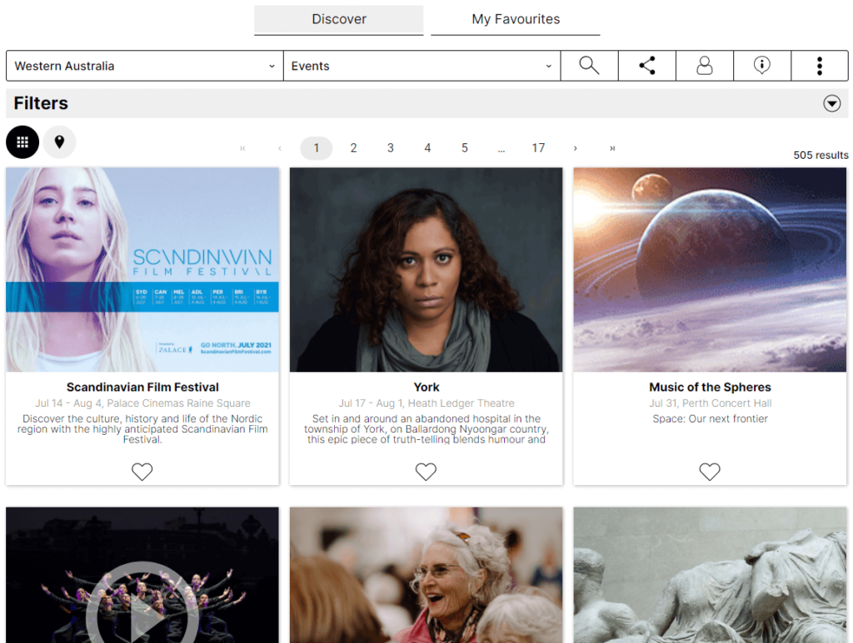Go to previous results page arrow
The height and width of the screenshot is (643, 853).
tap(280, 148)
